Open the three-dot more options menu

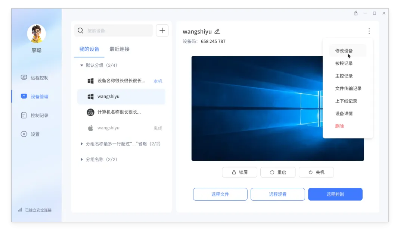369,31
